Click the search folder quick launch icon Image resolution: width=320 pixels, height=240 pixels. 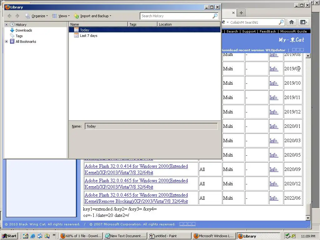coord(47,236)
